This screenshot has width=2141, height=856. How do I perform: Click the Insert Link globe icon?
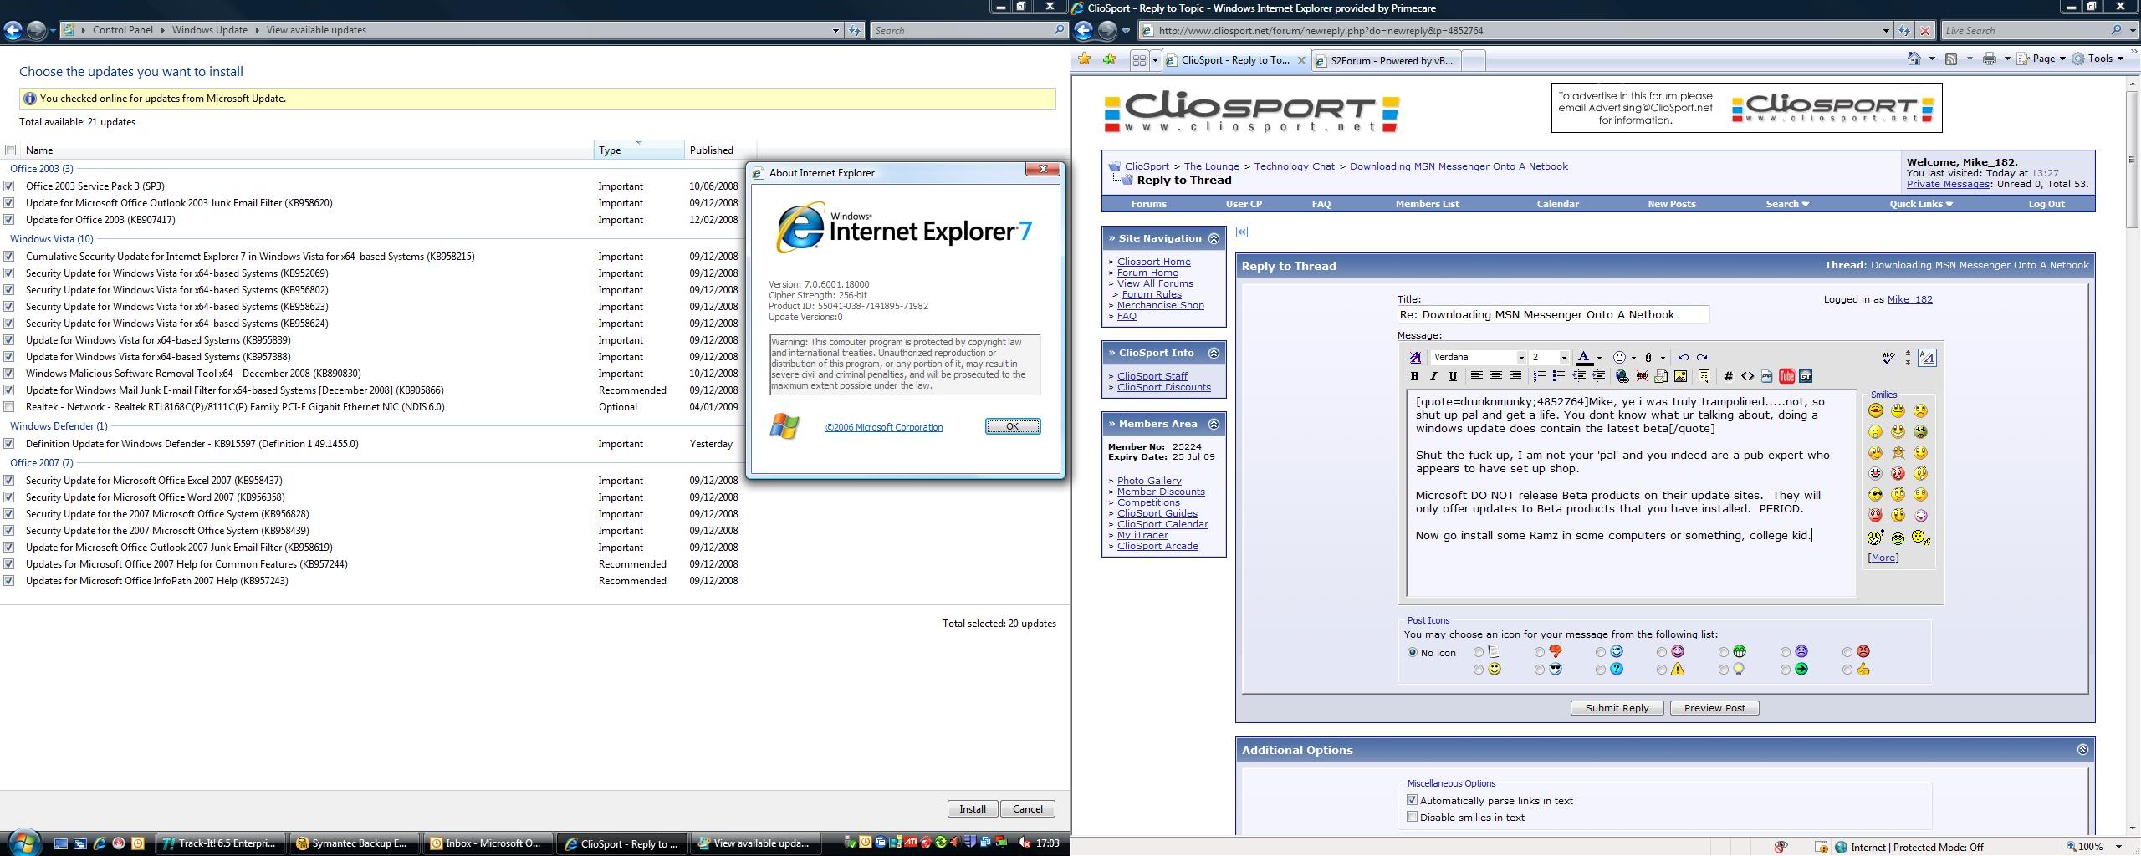click(x=1622, y=377)
